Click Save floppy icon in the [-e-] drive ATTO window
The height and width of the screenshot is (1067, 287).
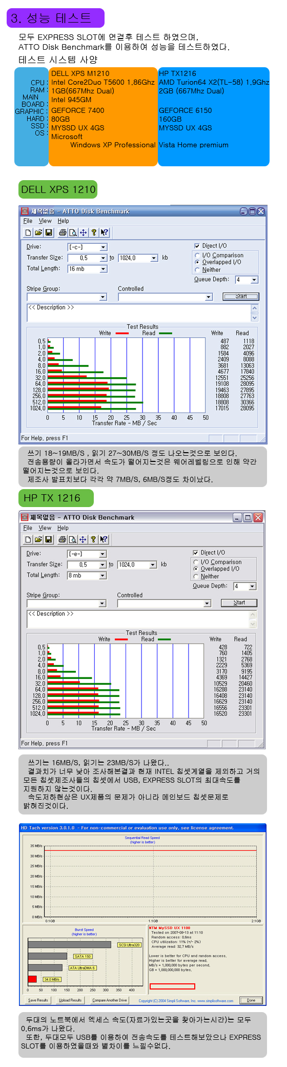[49, 539]
